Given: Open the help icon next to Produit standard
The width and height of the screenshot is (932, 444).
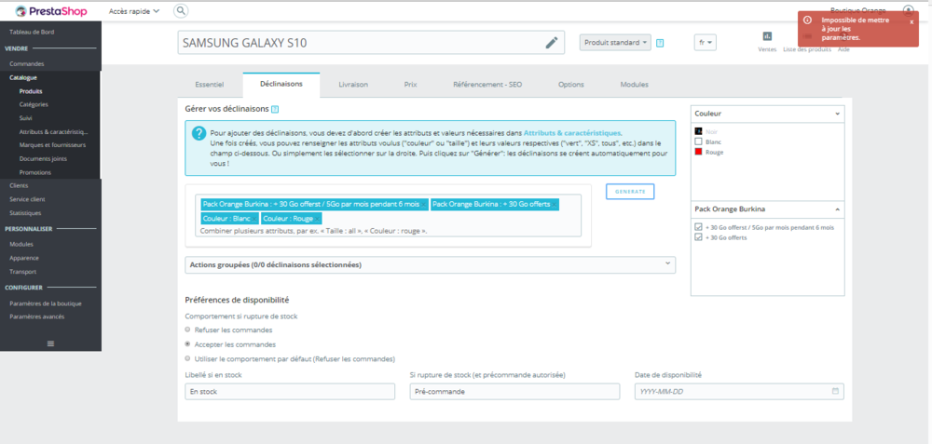Looking at the screenshot, I should [x=660, y=43].
